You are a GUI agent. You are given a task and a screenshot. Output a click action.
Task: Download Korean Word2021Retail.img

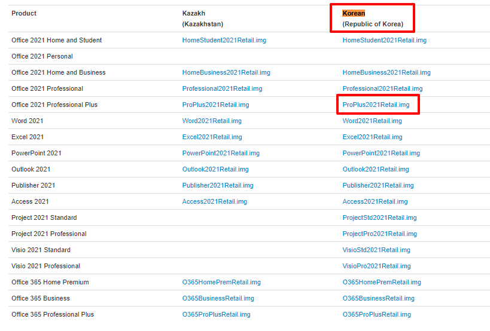coord(372,121)
